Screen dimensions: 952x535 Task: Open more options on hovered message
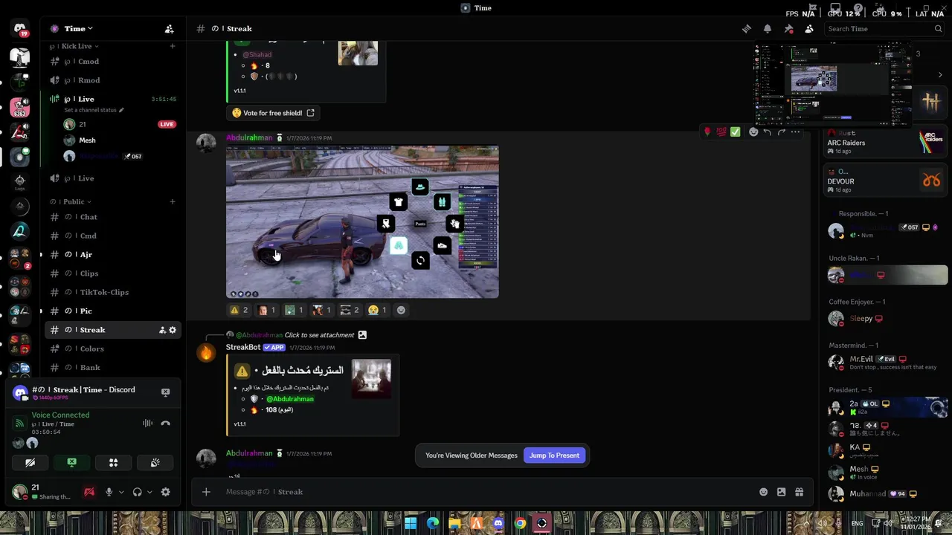pyautogui.click(x=796, y=132)
